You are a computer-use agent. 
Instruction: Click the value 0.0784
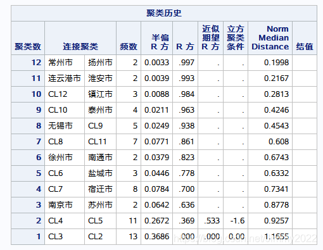(156, 189)
